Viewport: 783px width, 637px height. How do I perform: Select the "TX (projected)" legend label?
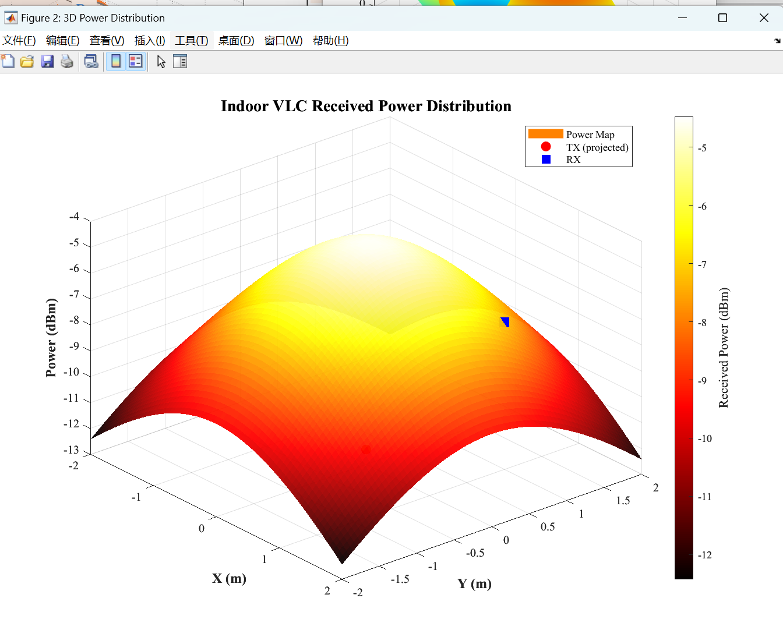point(597,147)
